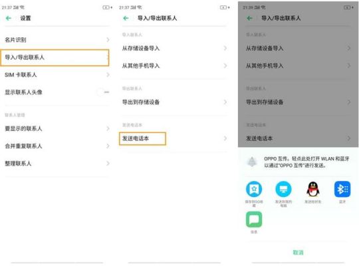359x266 pixels.
Task: Open 整理联系人 entry
Action: pyautogui.click(x=57, y=164)
